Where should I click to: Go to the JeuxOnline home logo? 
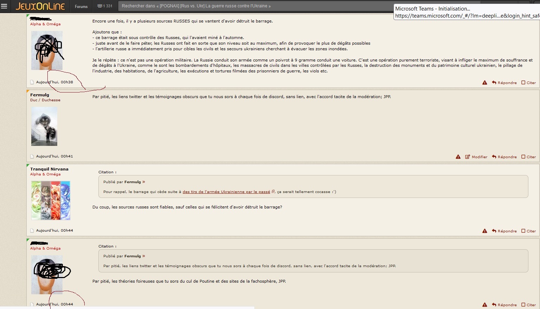click(40, 6)
